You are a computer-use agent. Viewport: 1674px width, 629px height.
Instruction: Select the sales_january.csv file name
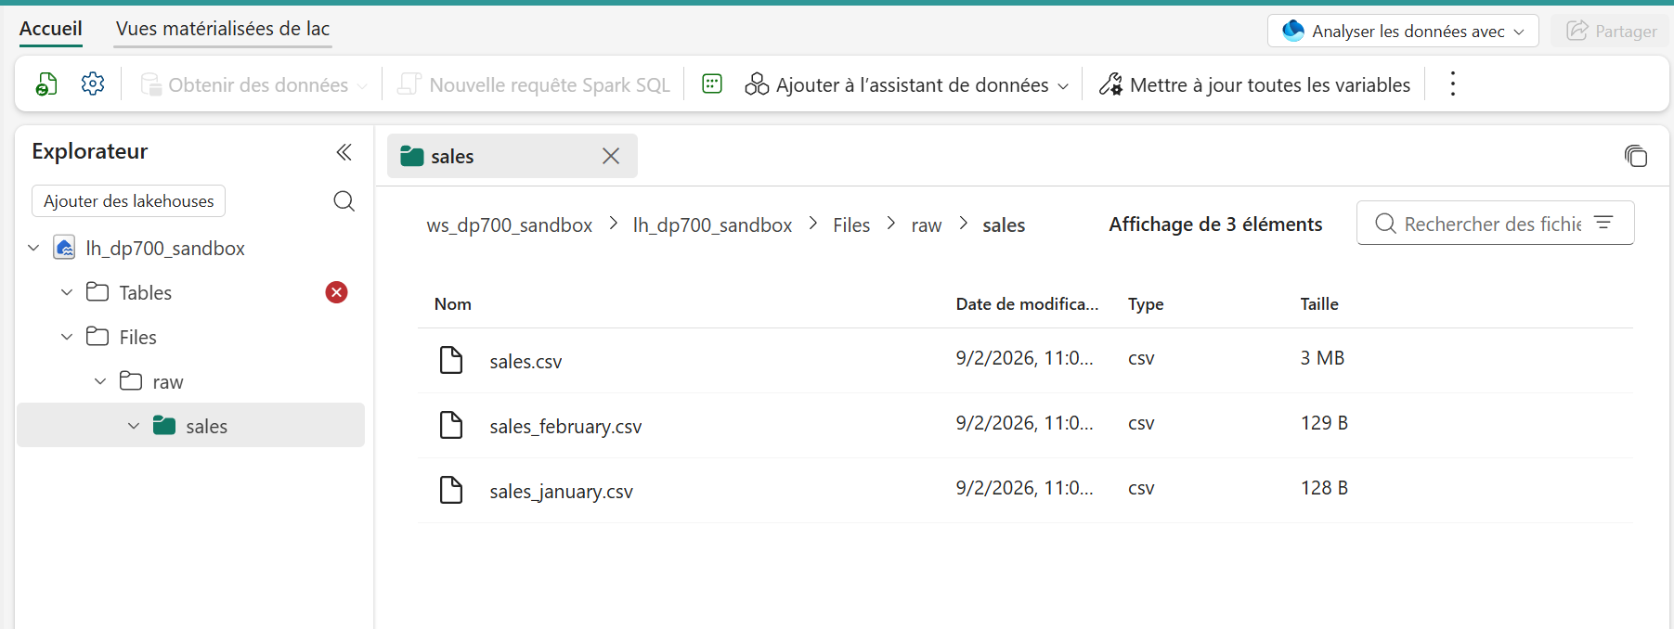(x=561, y=491)
